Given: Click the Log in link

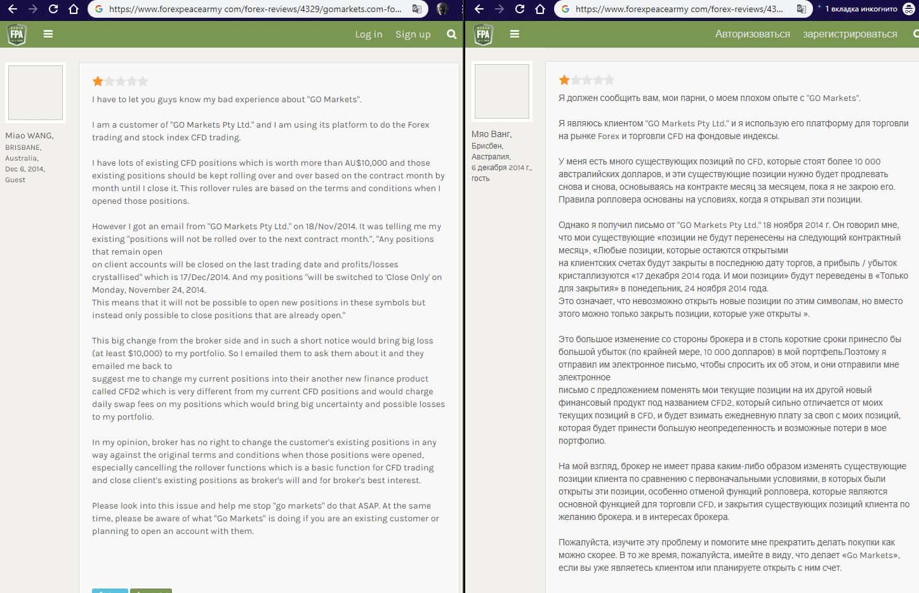Looking at the screenshot, I should pyautogui.click(x=369, y=34).
